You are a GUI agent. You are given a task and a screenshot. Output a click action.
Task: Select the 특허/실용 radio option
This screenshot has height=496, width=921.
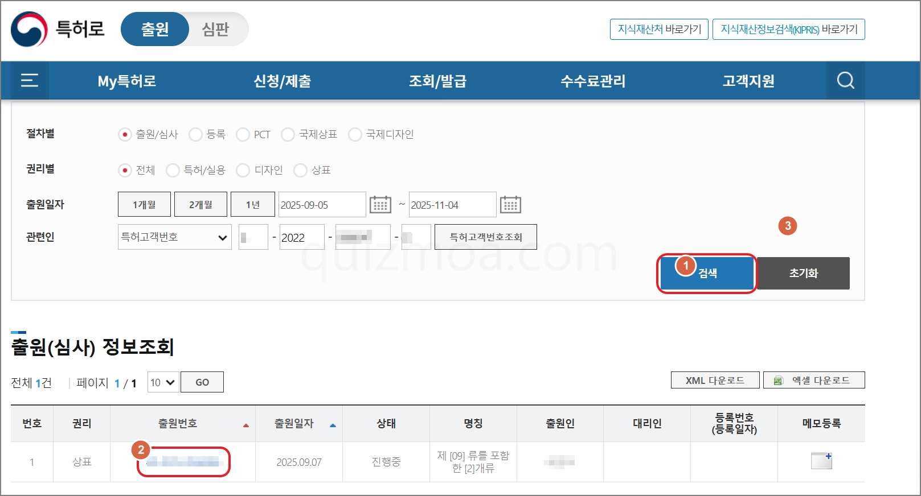point(173,171)
